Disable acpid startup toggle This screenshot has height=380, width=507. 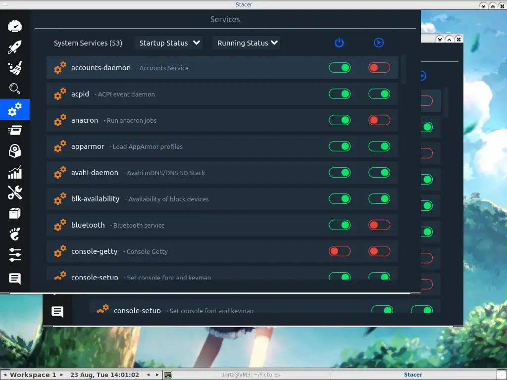tap(340, 94)
